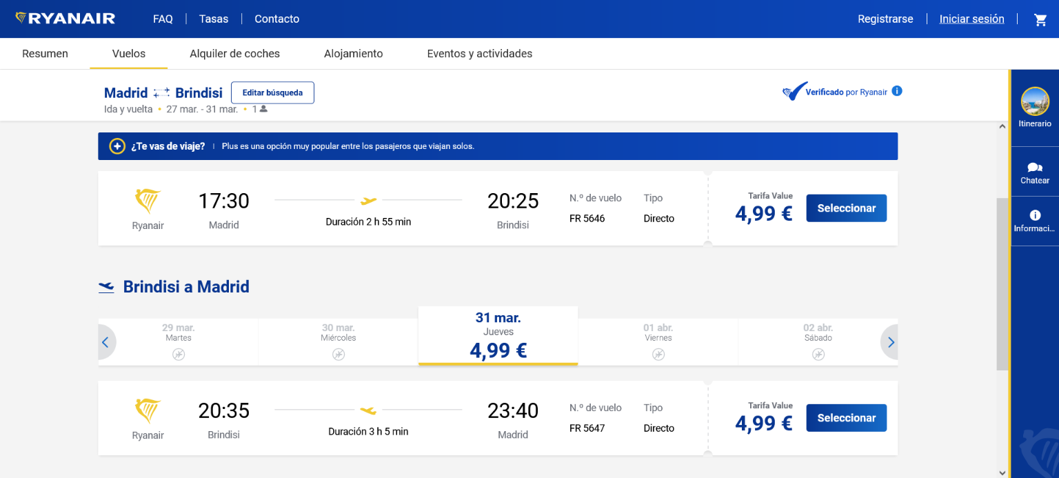Click the passenger icon in the search summary
Viewport: 1059px width, 478px height.
click(x=263, y=109)
